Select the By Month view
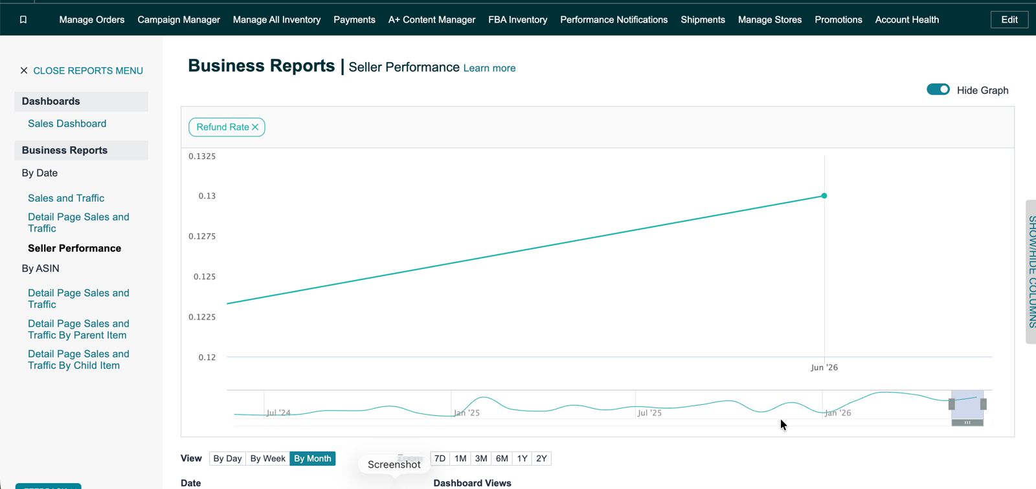This screenshot has height=489, width=1036. point(313,459)
